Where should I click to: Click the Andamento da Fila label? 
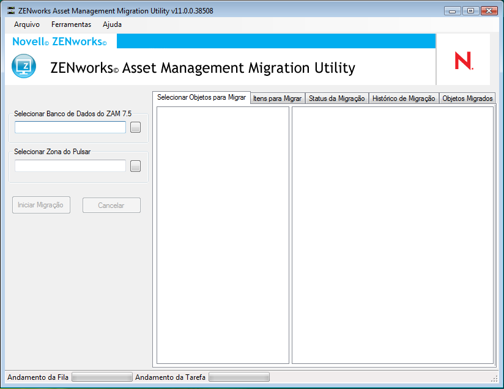click(38, 377)
